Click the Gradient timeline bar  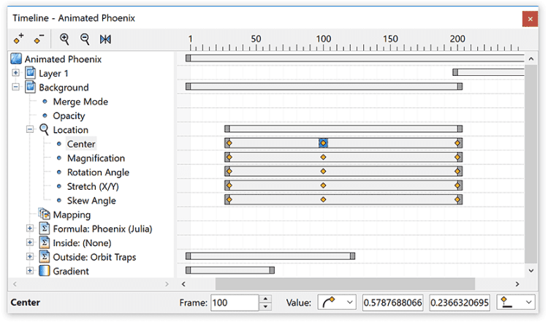coord(230,270)
